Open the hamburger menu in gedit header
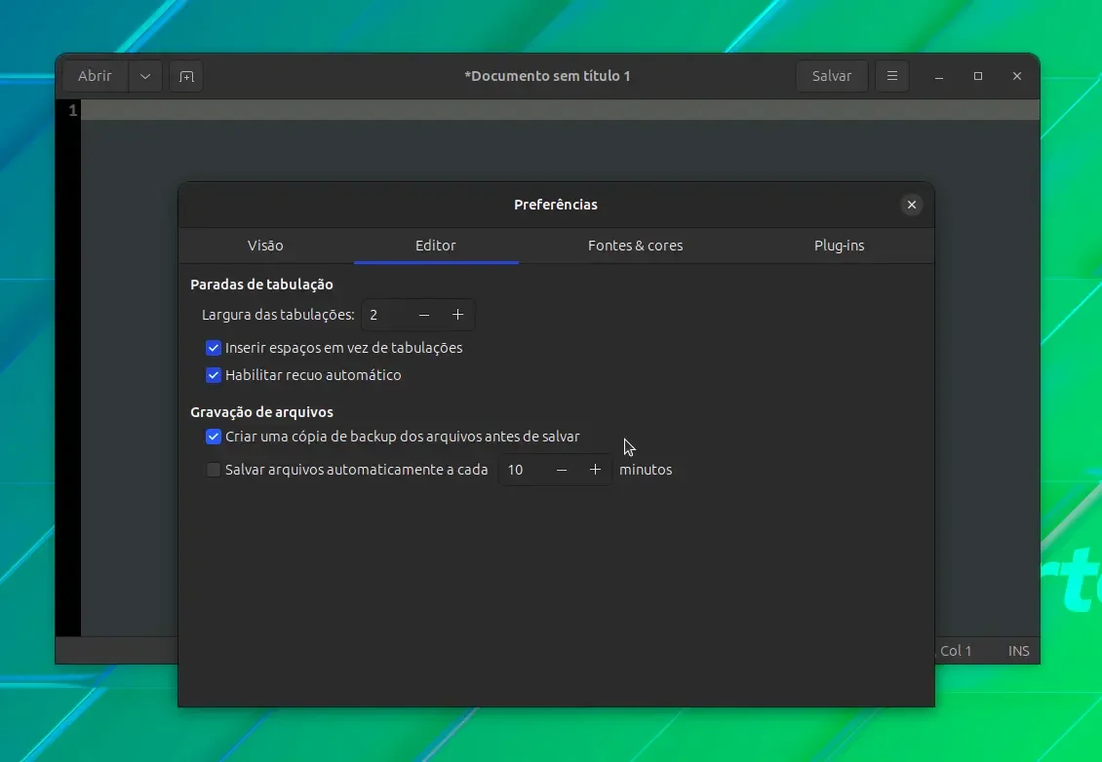 click(892, 76)
